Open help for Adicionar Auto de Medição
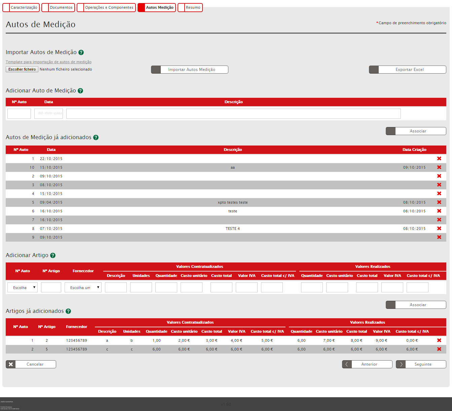The width and height of the screenshot is (452, 411). click(80, 91)
